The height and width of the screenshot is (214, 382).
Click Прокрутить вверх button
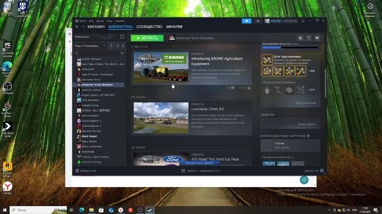(199, 163)
